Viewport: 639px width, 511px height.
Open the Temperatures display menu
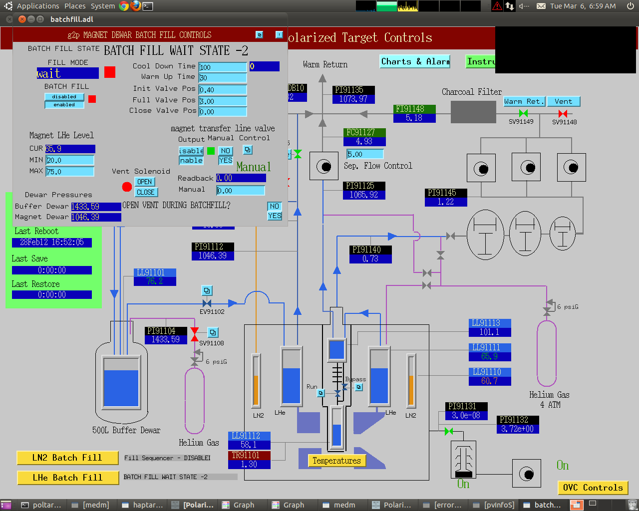[x=337, y=461]
